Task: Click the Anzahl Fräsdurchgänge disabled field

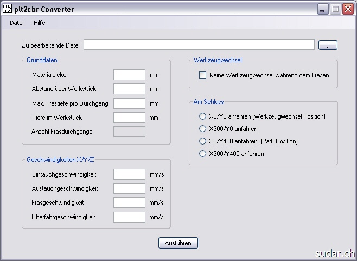Action: click(129, 132)
